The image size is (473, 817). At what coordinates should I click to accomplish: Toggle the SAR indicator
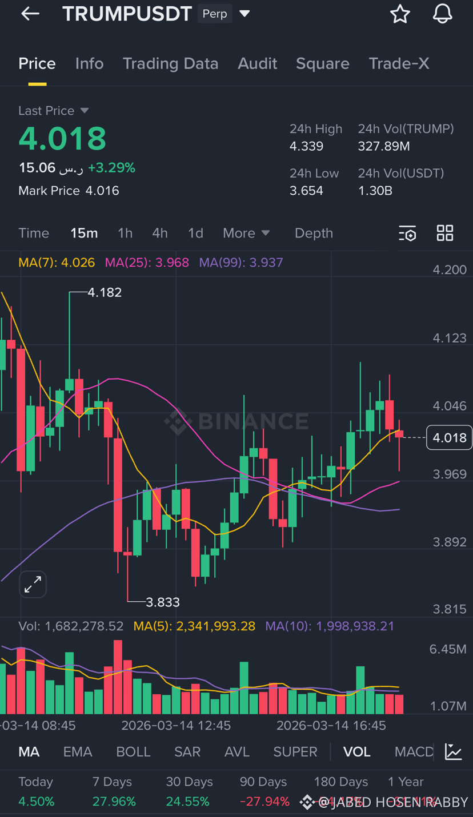(187, 752)
